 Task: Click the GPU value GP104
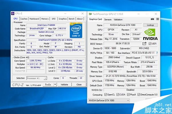tap(111, 30)
